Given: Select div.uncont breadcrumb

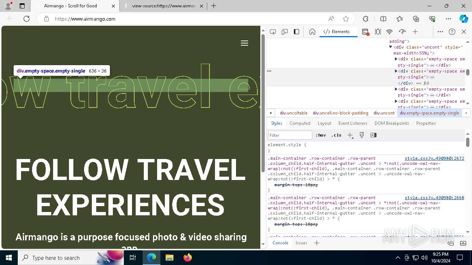Looking at the screenshot, I should click(x=384, y=113).
